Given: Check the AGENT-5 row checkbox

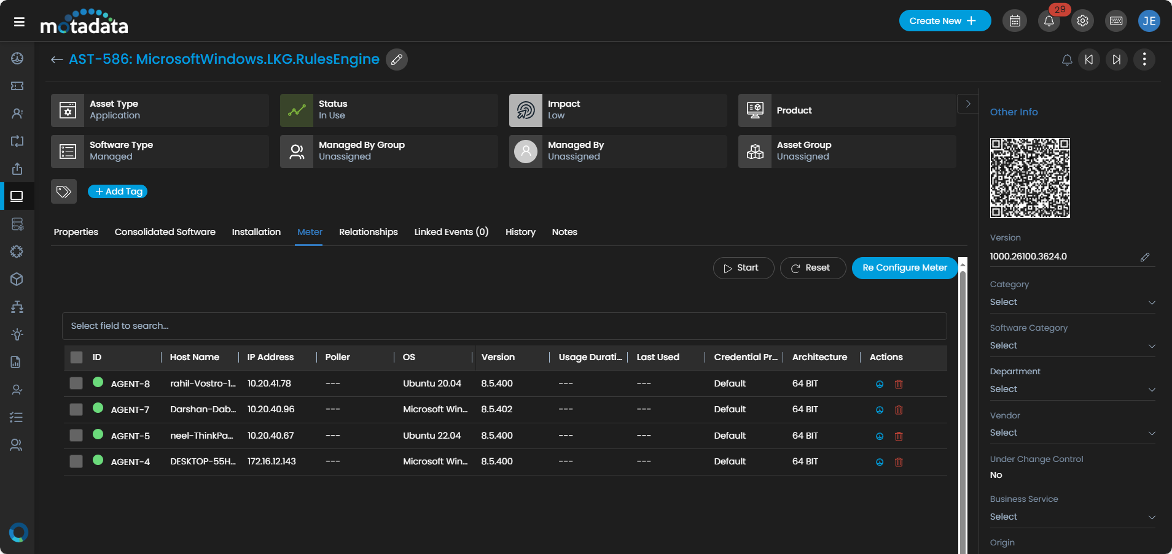Looking at the screenshot, I should tap(76, 436).
